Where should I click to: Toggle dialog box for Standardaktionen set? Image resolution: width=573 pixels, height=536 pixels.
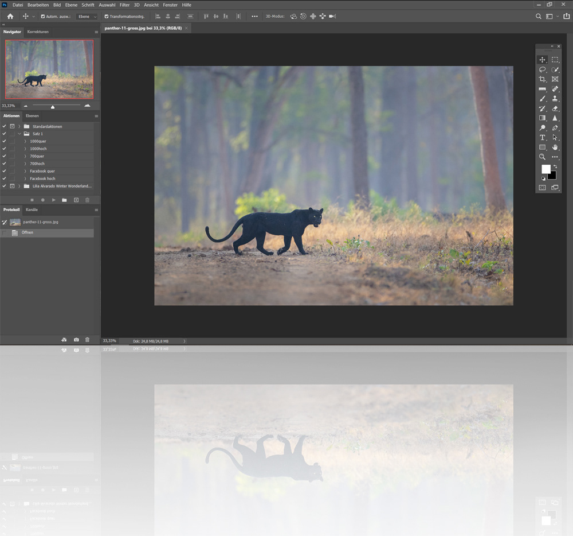click(12, 126)
